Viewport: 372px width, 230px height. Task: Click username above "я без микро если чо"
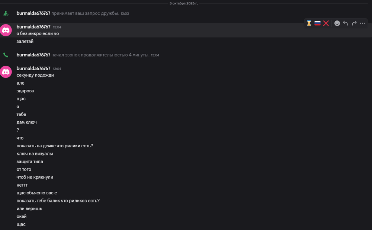click(x=33, y=27)
